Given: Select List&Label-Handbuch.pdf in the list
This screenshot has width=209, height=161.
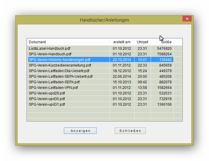Looking at the screenshot, I should pyautogui.click(x=49, y=49).
